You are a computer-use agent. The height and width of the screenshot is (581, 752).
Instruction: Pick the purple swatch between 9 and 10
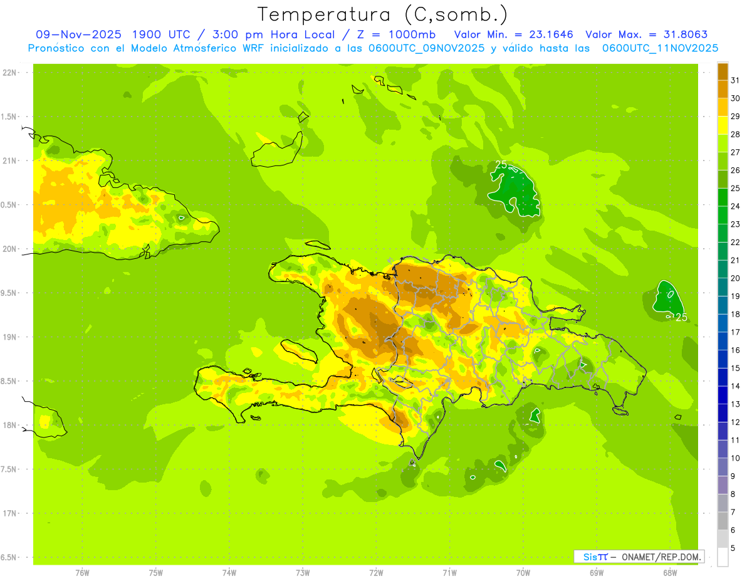pos(723,467)
